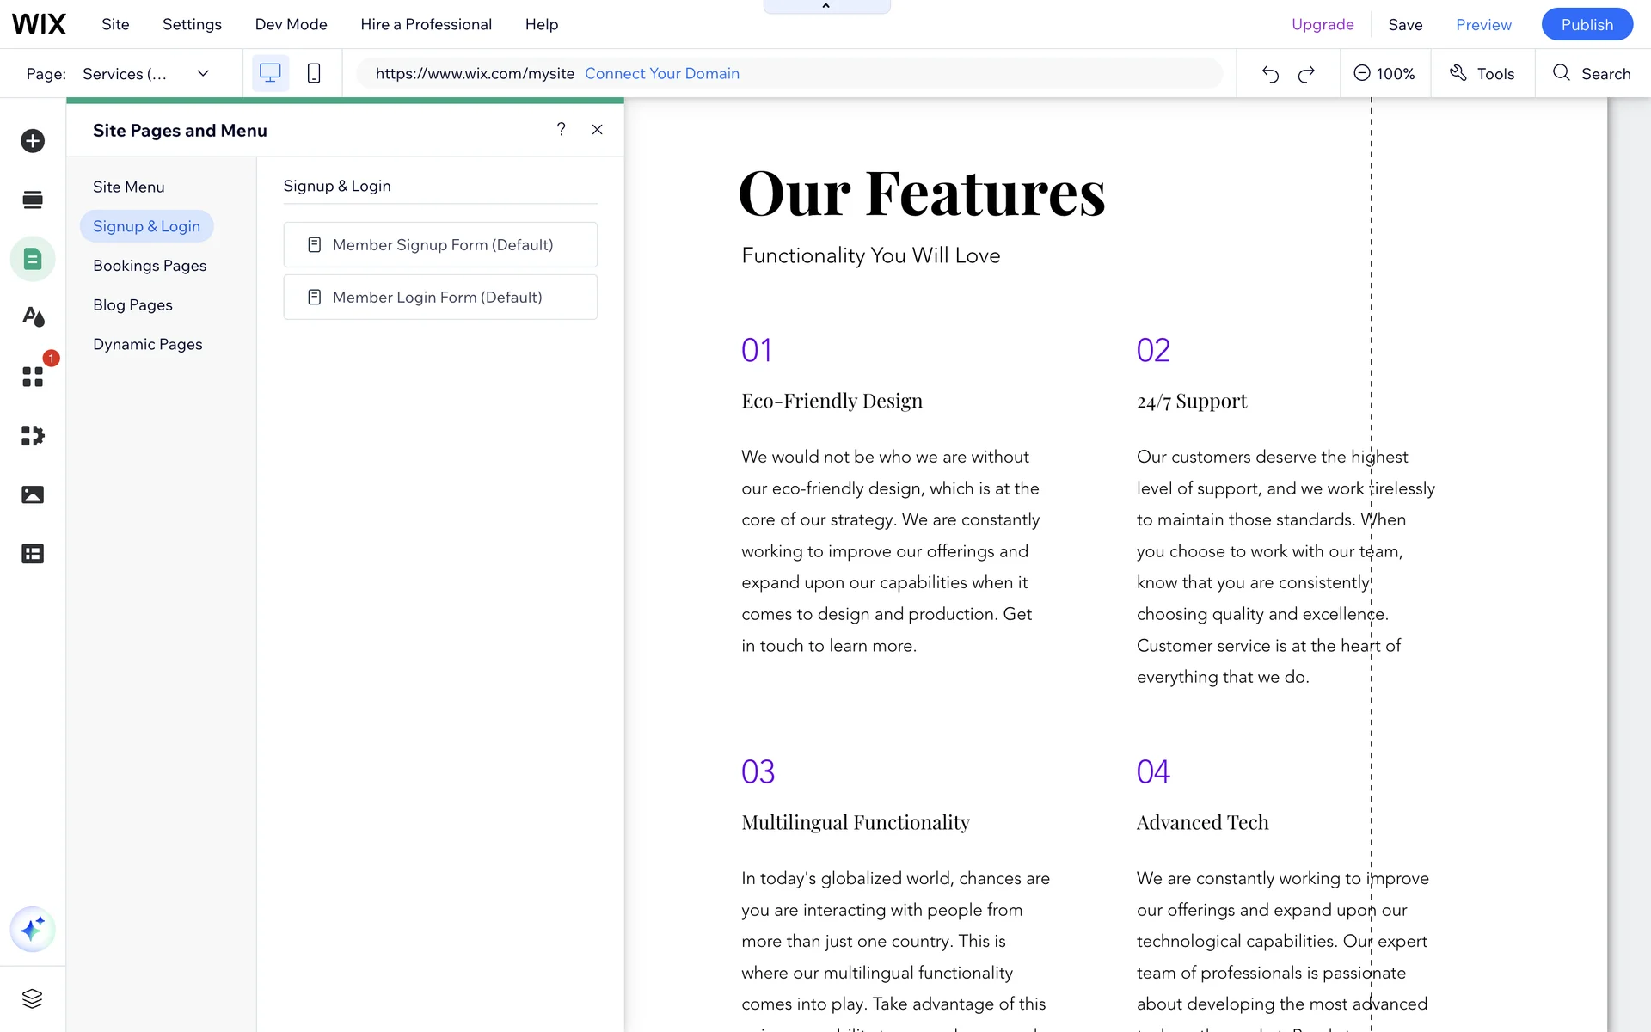Switch to desktop view
The width and height of the screenshot is (1651, 1032).
(270, 74)
